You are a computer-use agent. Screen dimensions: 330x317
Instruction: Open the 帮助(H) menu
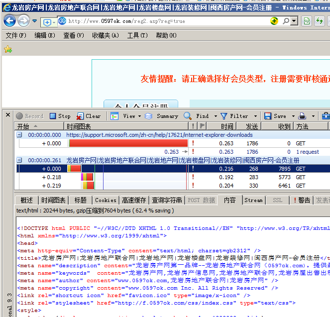[166, 35]
